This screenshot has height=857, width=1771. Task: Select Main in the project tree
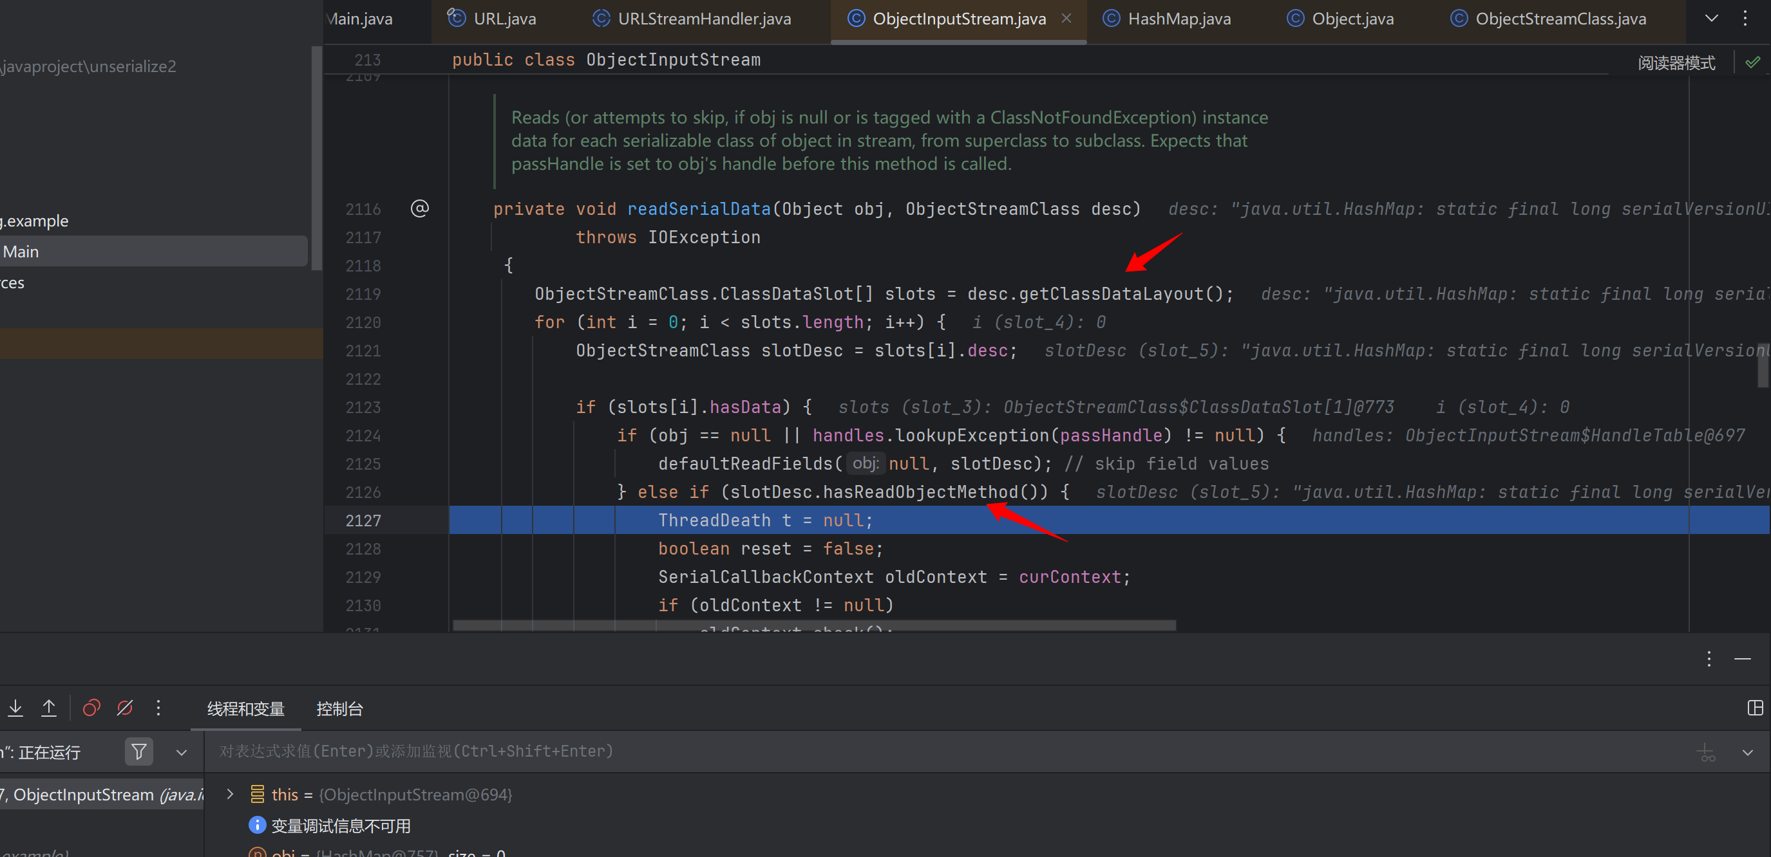pos(21,252)
